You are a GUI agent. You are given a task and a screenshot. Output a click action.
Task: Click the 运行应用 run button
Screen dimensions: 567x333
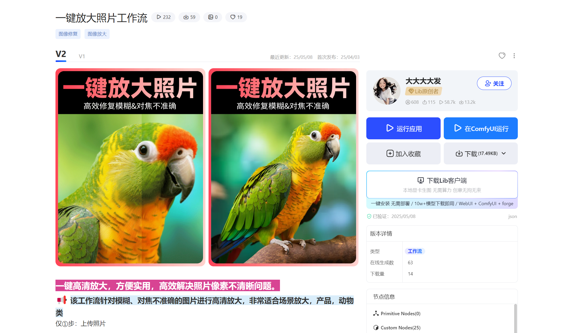click(x=403, y=128)
